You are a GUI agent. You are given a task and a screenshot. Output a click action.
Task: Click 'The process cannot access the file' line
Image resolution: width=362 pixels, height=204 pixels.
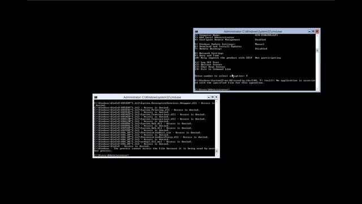pos(154,148)
